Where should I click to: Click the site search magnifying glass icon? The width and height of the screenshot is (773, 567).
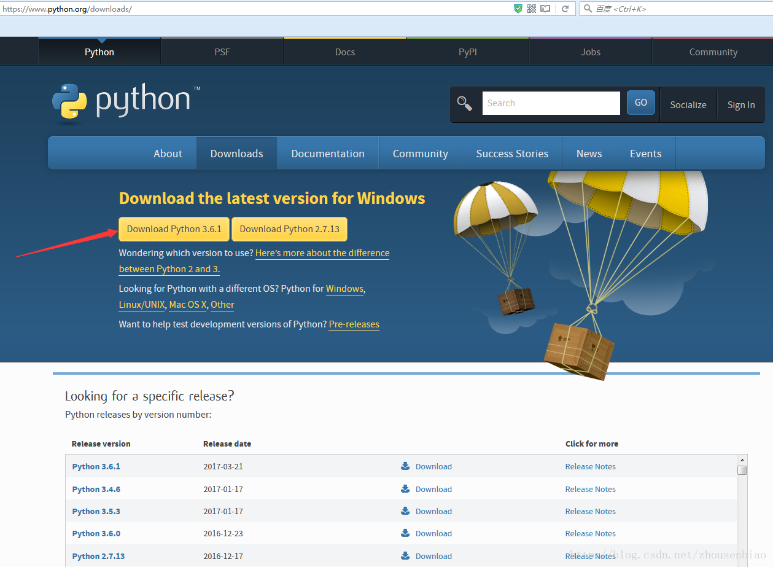465,103
